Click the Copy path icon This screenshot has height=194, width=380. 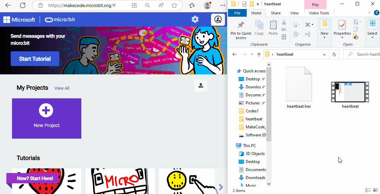[284, 30]
